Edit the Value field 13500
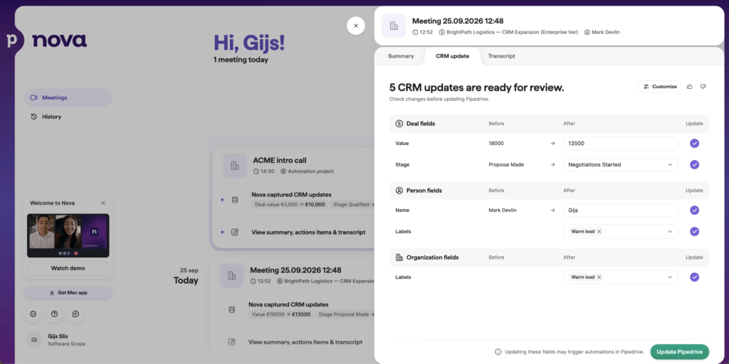This screenshot has height=364, width=729. [620, 144]
